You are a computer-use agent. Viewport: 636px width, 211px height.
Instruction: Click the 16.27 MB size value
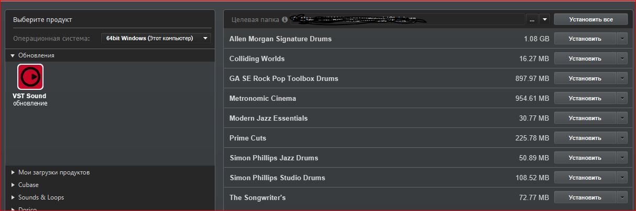click(534, 59)
